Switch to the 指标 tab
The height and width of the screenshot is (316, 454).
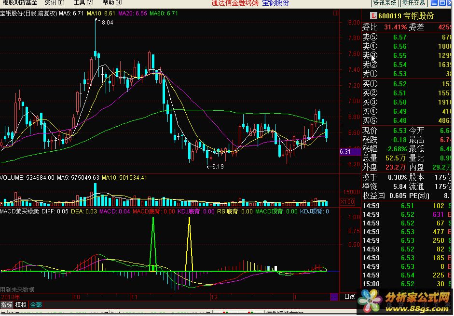(x=7, y=305)
